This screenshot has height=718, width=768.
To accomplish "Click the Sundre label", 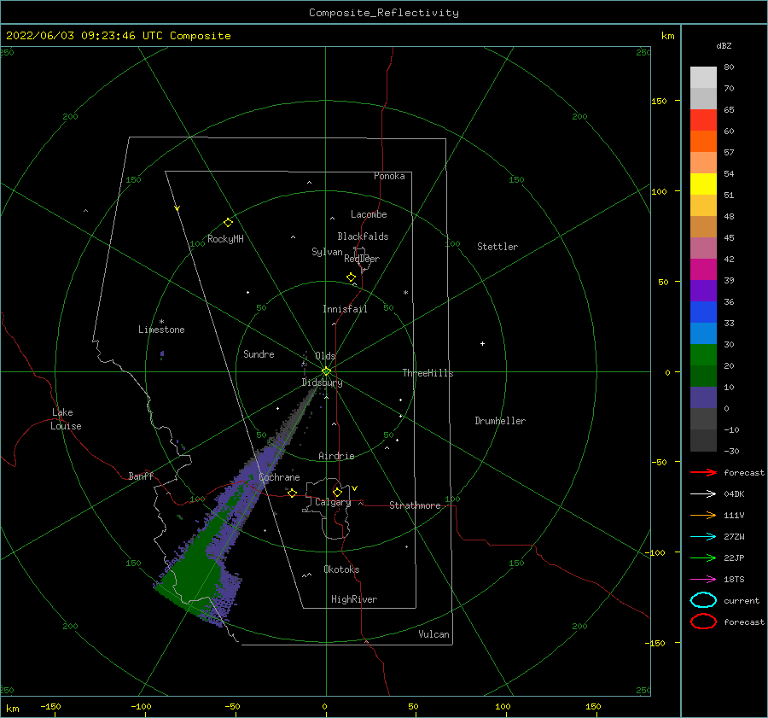I will pos(259,354).
